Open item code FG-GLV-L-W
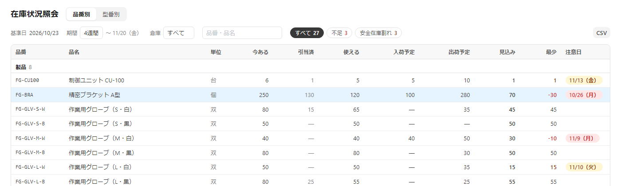Viewport: 621px width, 186px height. 30,167
